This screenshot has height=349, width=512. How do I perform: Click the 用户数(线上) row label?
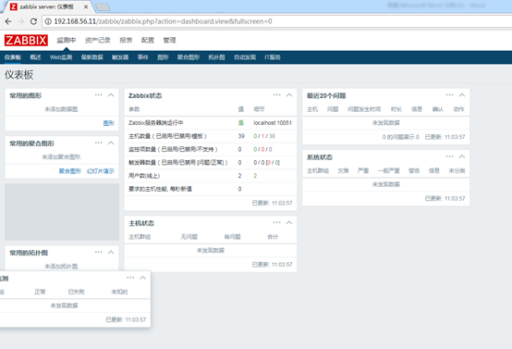coord(144,176)
